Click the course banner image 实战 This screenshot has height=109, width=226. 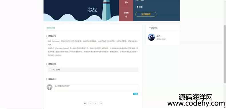coord(81,11)
